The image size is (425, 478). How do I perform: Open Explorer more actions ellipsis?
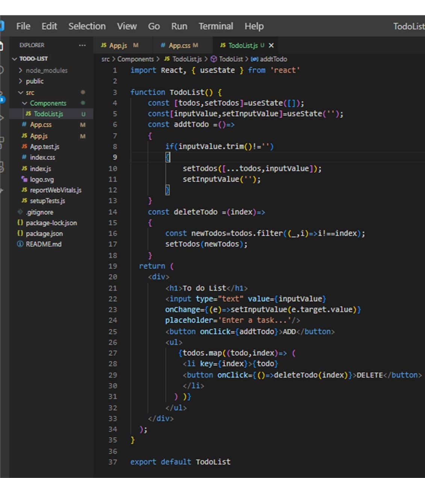point(82,45)
